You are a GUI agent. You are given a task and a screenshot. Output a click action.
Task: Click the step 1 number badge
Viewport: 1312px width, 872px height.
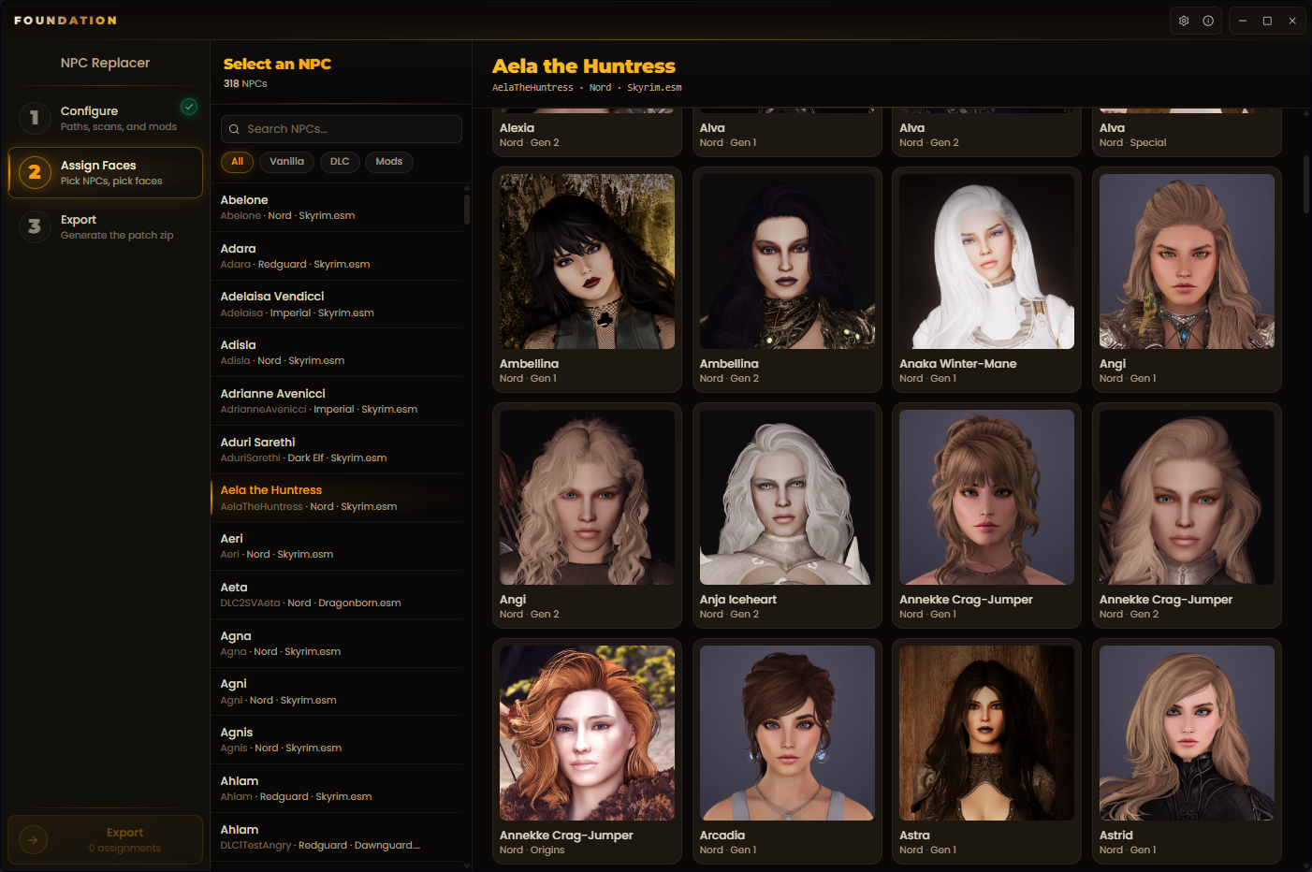click(35, 118)
